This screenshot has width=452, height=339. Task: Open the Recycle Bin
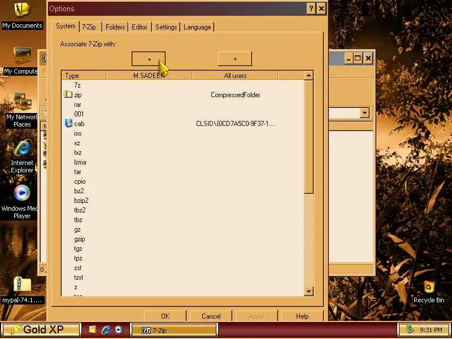click(429, 292)
